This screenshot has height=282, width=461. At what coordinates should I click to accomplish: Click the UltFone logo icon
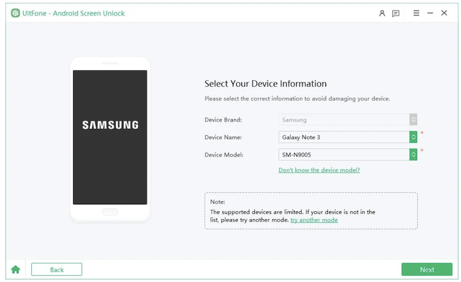point(16,13)
